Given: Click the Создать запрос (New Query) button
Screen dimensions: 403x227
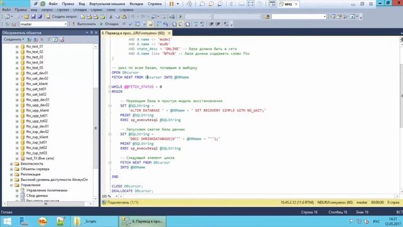Looking at the screenshot, I should 62,17.
